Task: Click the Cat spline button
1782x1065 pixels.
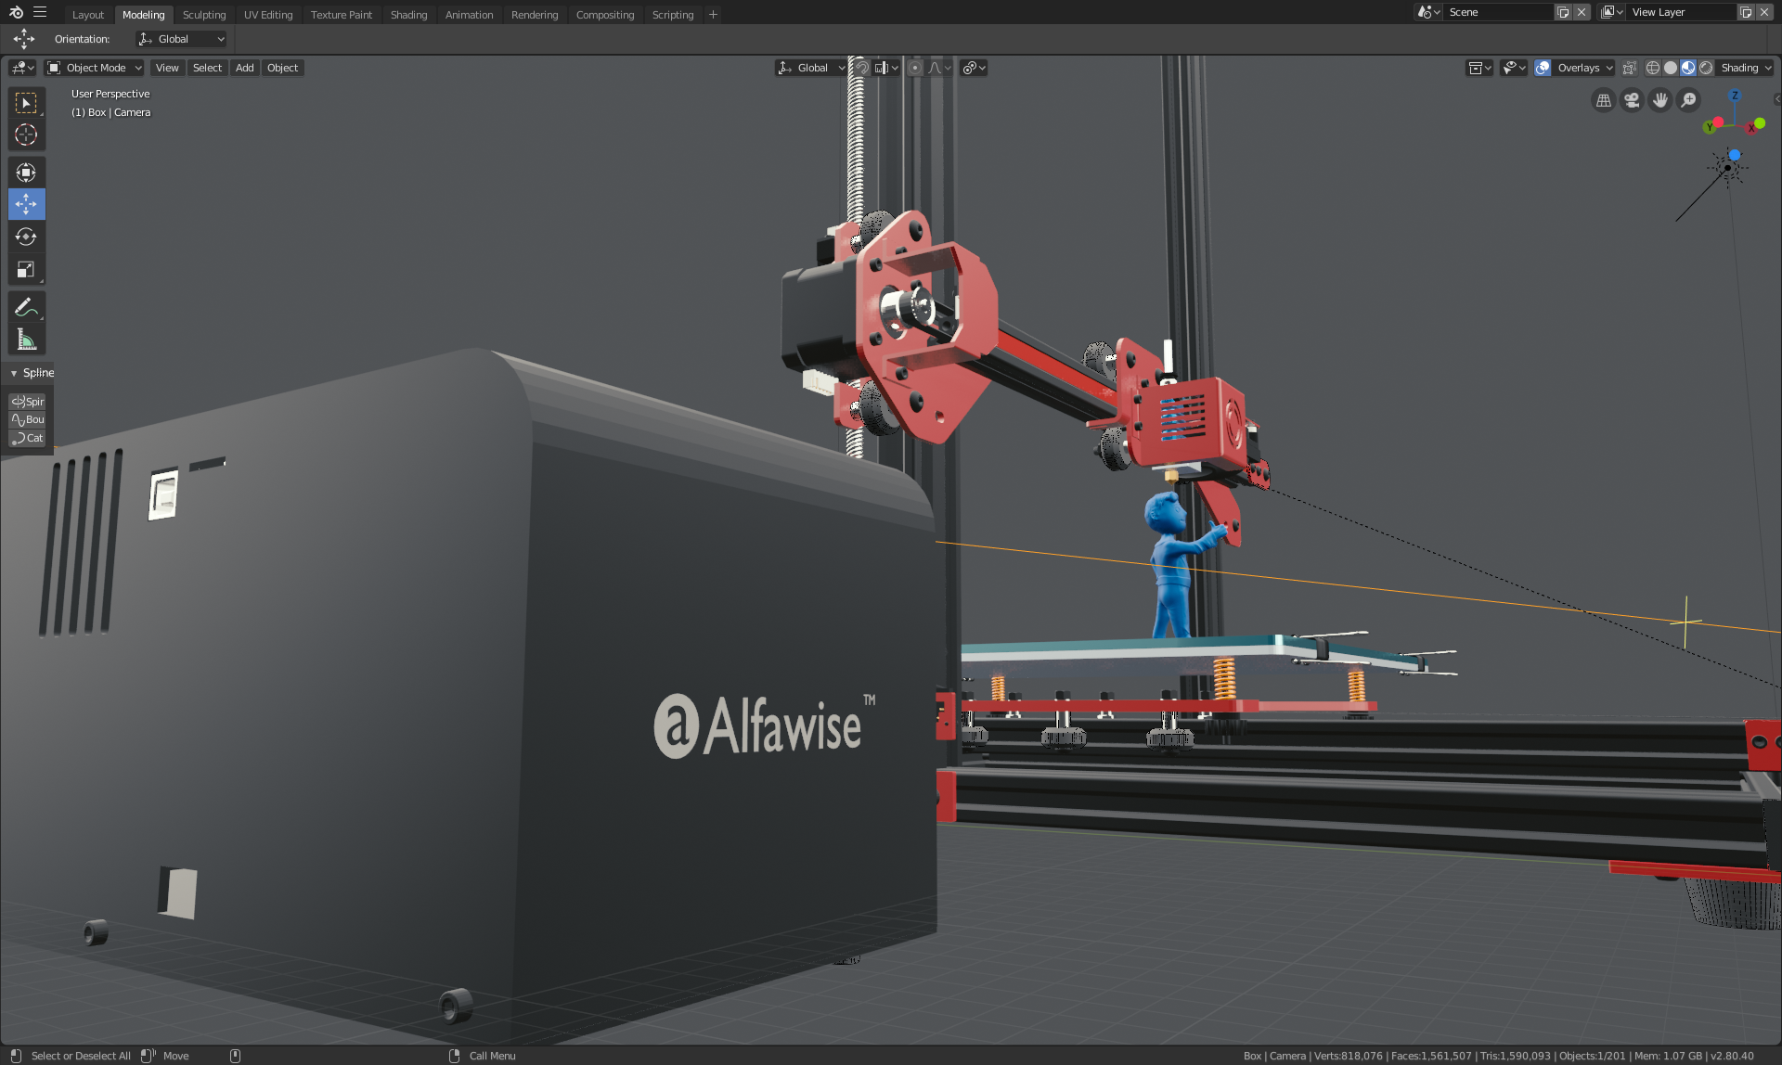Action: pyautogui.click(x=27, y=438)
